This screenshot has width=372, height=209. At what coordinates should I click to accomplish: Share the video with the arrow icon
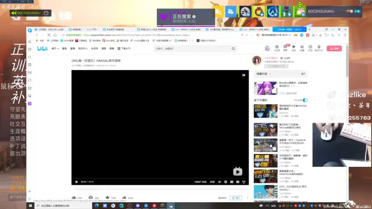tap(124, 197)
